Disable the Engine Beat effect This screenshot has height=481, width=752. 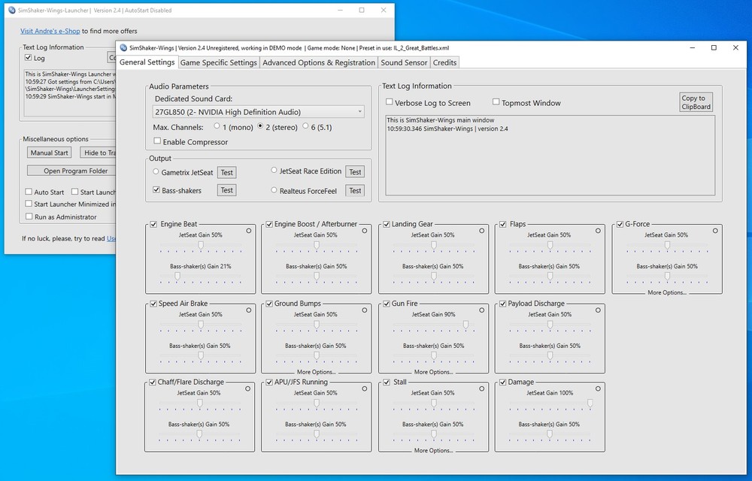(153, 223)
